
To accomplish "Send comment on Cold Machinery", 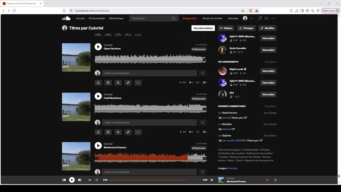I will pyautogui.click(x=202, y=122).
